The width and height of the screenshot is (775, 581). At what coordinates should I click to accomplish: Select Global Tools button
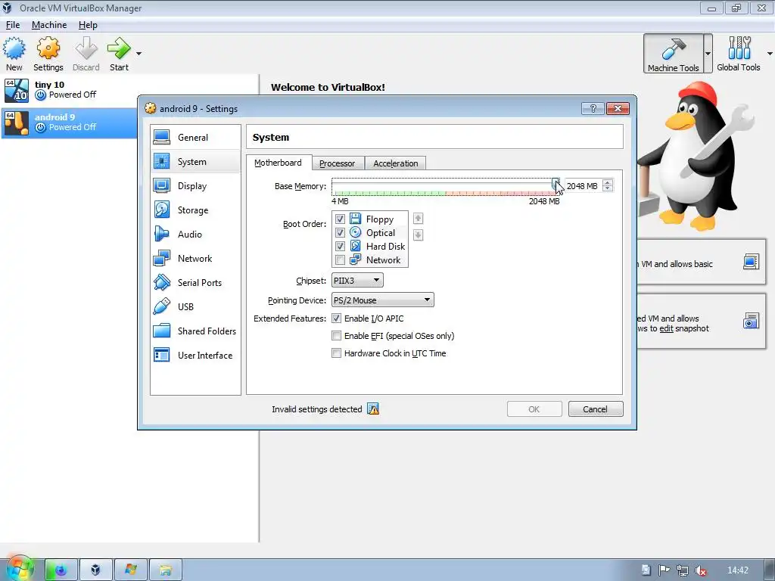739,54
